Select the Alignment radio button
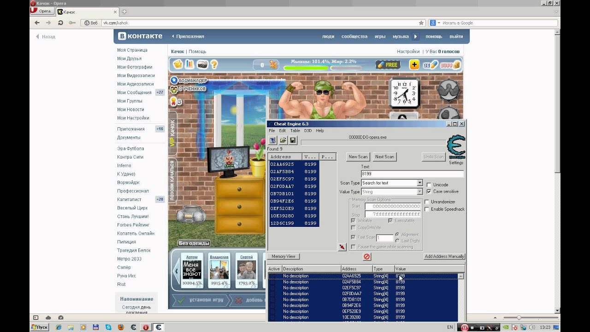Screen dimensions: 590x332 pos(397,234)
